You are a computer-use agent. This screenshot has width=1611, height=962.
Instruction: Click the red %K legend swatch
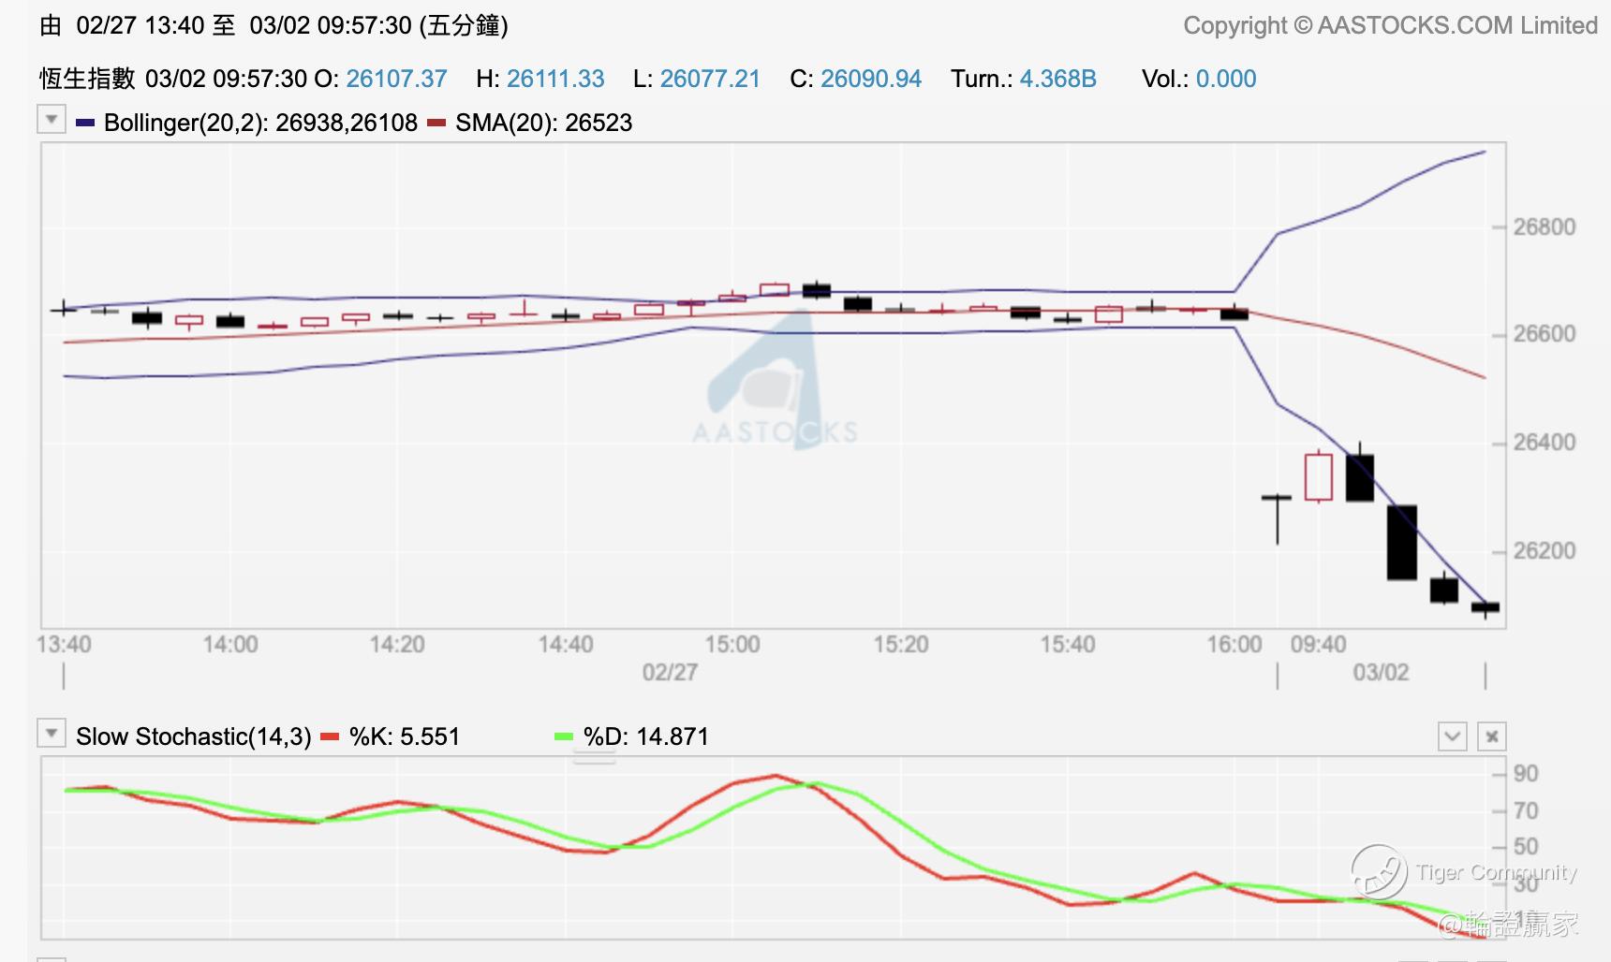click(330, 736)
